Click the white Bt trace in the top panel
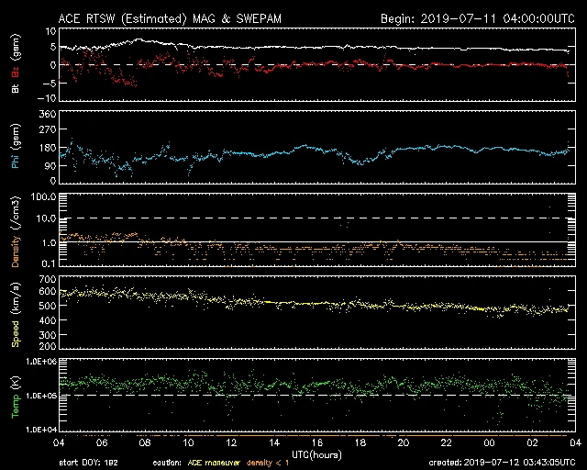This screenshot has height=470, width=587. [x=275, y=47]
